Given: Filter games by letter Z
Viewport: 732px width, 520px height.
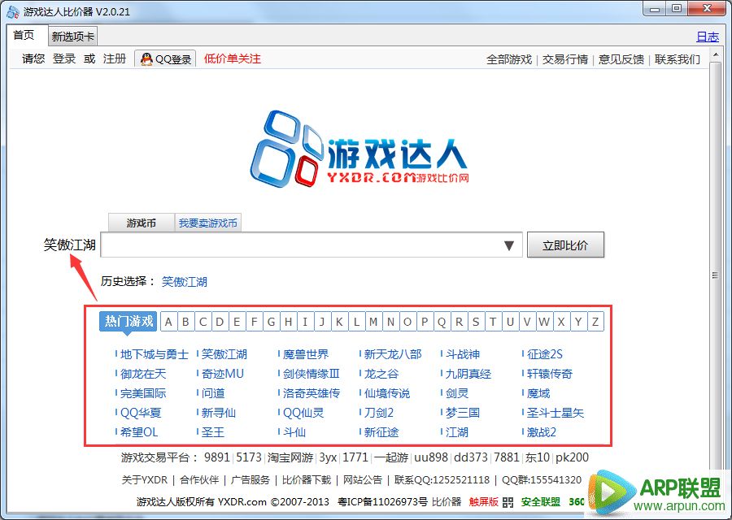Looking at the screenshot, I should [595, 322].
